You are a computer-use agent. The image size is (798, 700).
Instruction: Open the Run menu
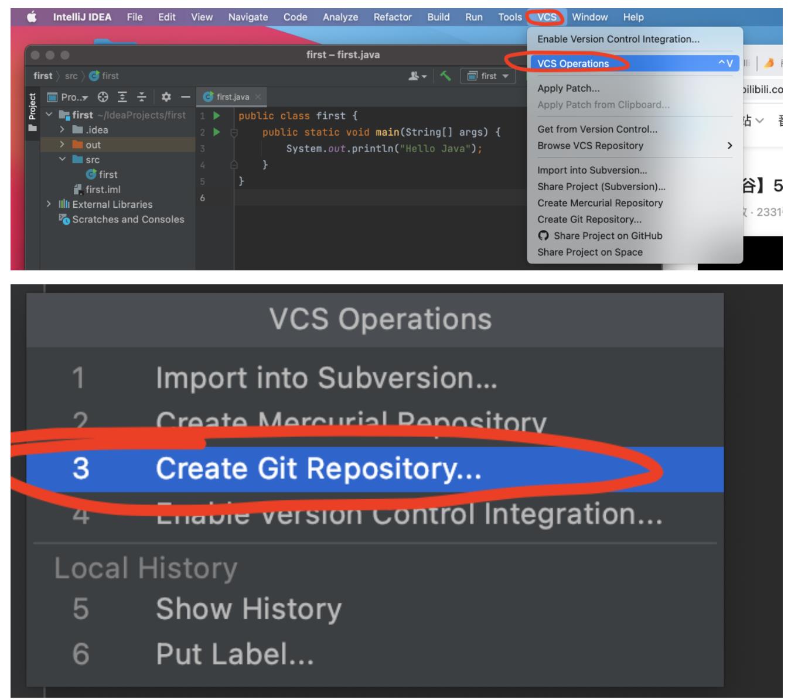474,17
